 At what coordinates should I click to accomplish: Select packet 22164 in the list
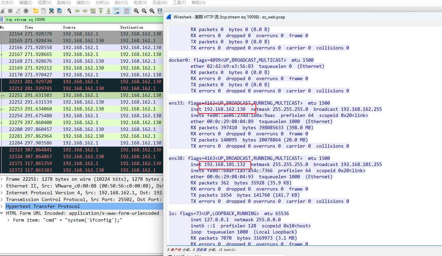click(82, 34)
